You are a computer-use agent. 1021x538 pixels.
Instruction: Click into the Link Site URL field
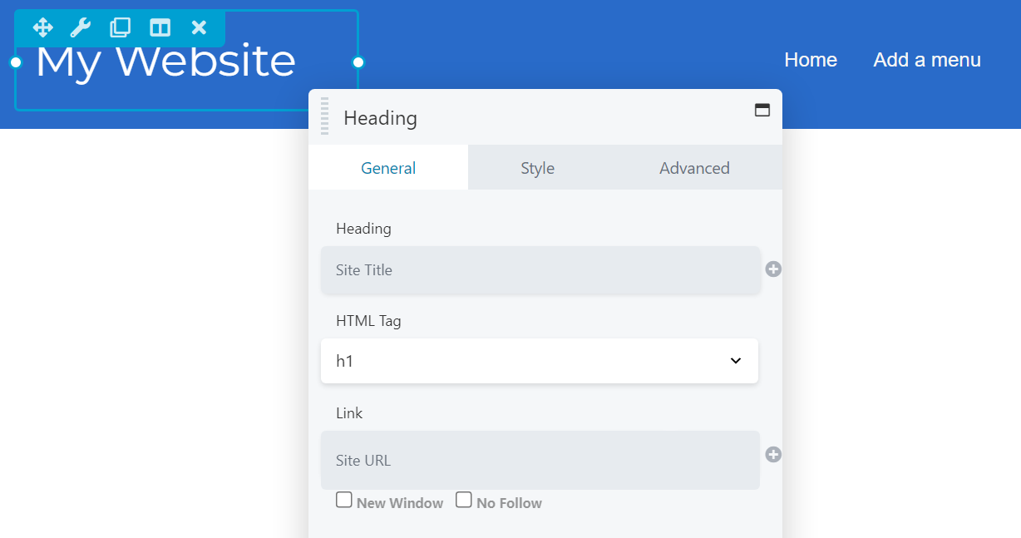pos(540,460)
